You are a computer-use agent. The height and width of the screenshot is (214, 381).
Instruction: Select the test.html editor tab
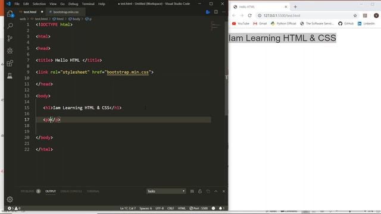pos(30,12)
